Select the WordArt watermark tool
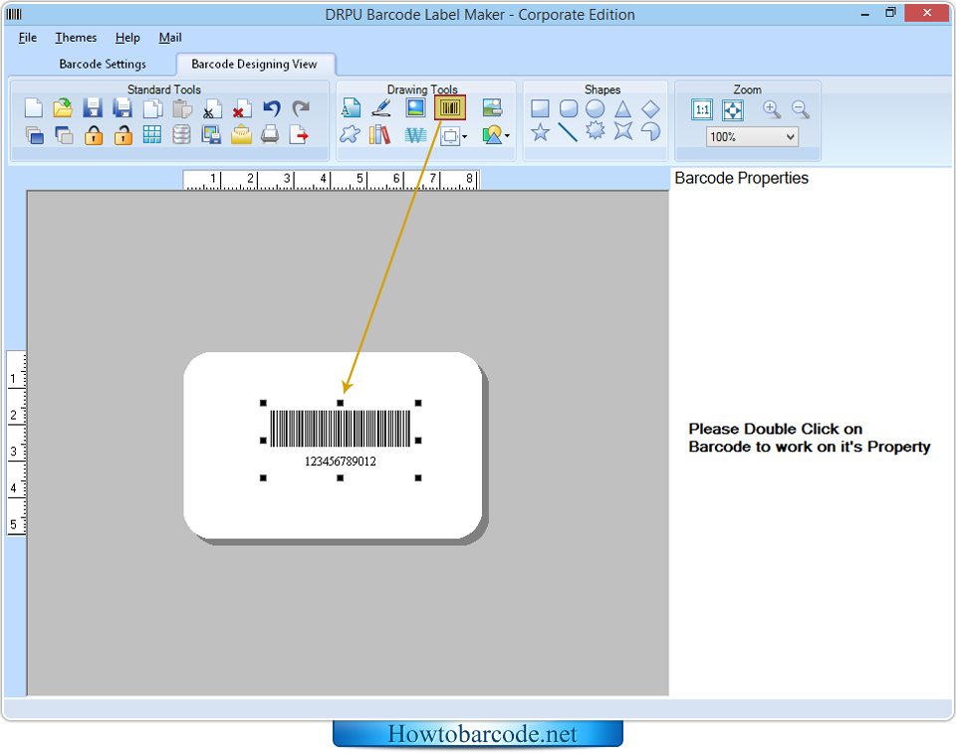 click(x=415, y=135)
